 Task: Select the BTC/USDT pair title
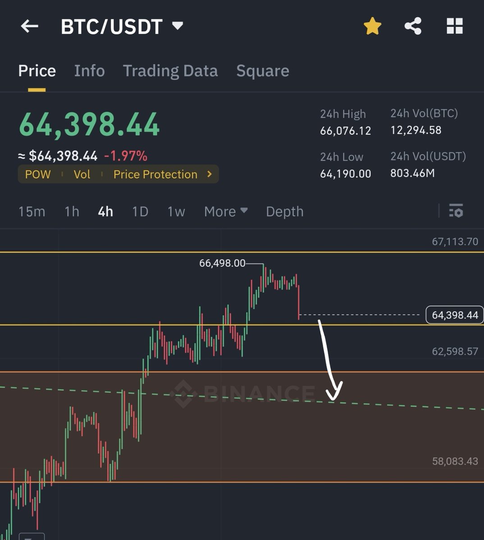[111, 27]
